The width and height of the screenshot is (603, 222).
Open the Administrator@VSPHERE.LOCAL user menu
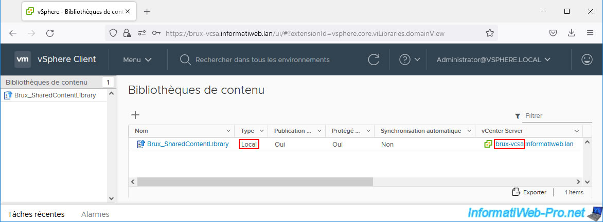[x=493, y=60]
